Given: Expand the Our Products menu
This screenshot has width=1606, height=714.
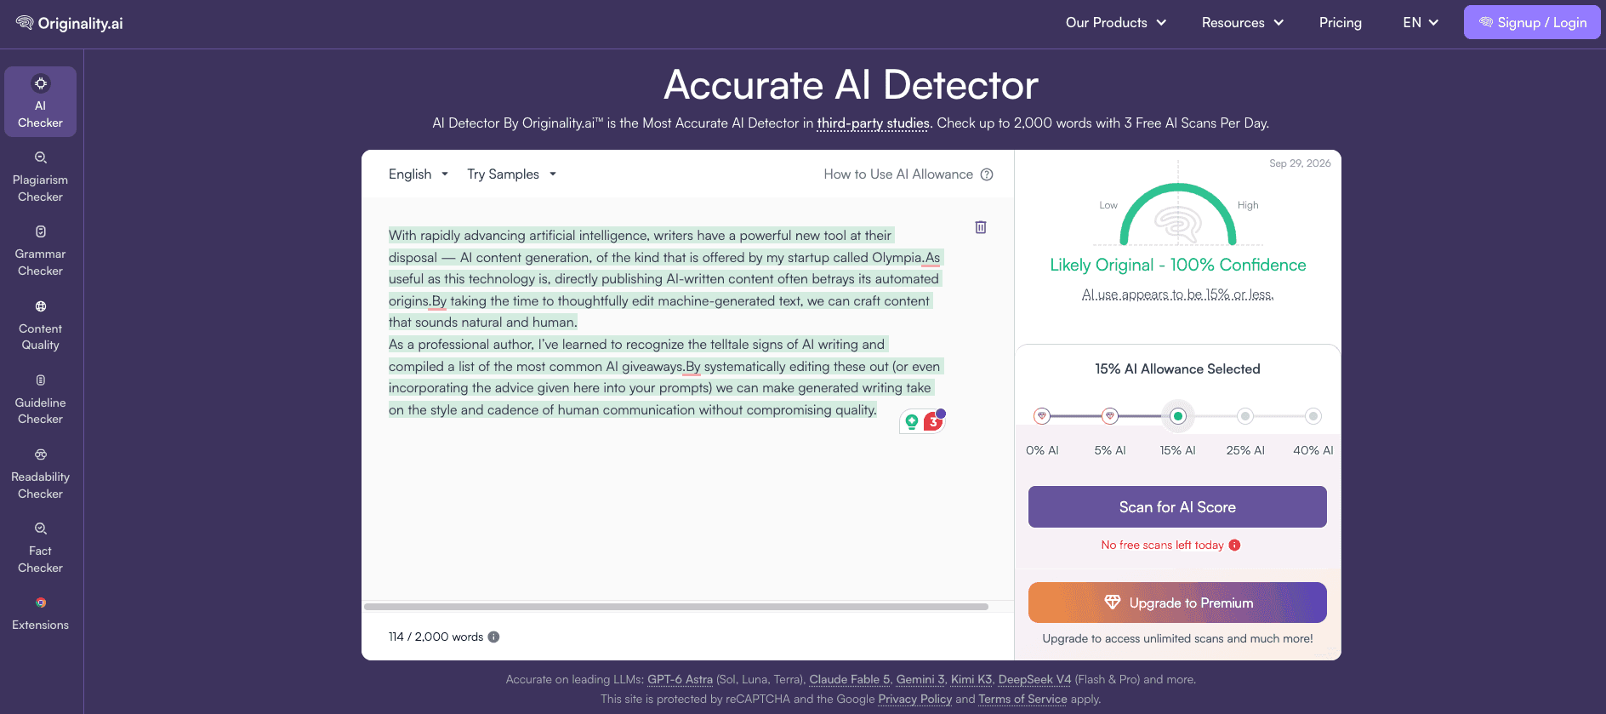Looking at the screenshot, I should click(1116, 23).
